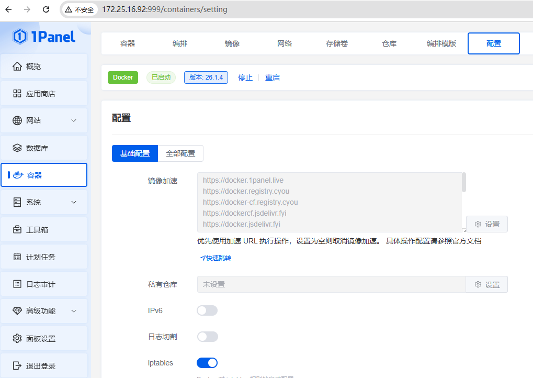Screen dimensions: 533x378
Task: Click 设置 button beside 私有仓库 field
Action: (486, 285)
